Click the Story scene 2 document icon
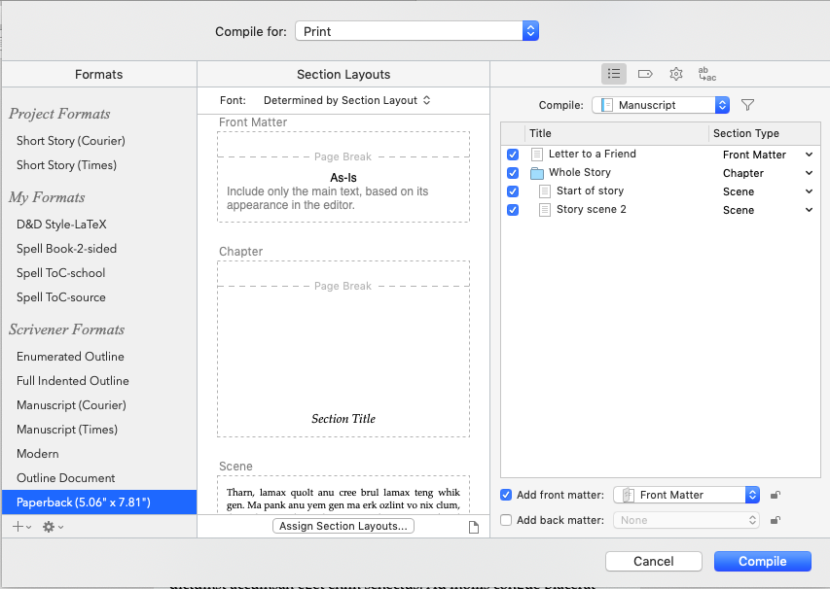 [545, 210]
